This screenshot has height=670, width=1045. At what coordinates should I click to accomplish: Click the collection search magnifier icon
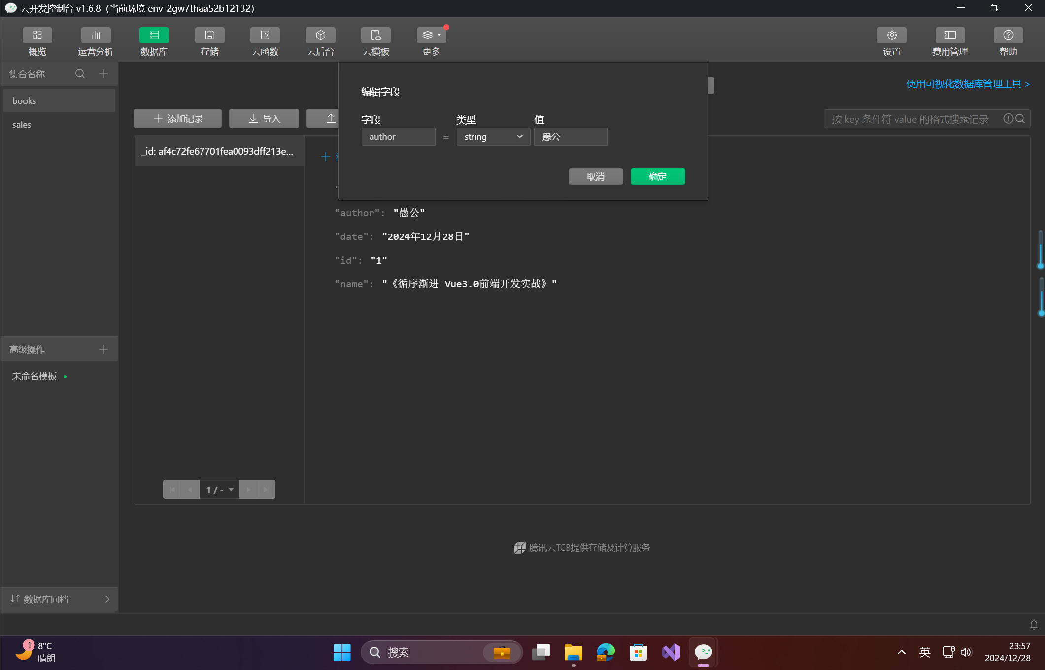tap(80, 74)
